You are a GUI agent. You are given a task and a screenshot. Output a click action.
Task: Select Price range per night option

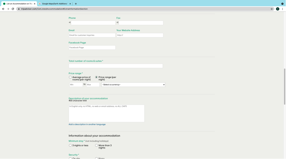tap(97, 77)
